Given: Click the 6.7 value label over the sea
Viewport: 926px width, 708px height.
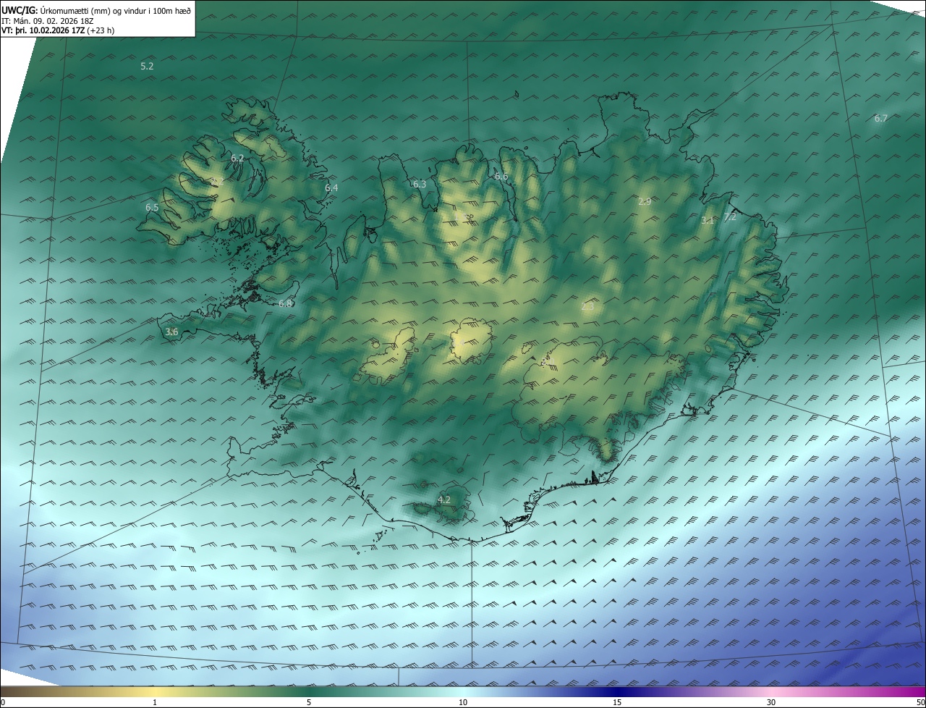Looking at the screenshot, I should pyautogui.click(x=880, y=118).
